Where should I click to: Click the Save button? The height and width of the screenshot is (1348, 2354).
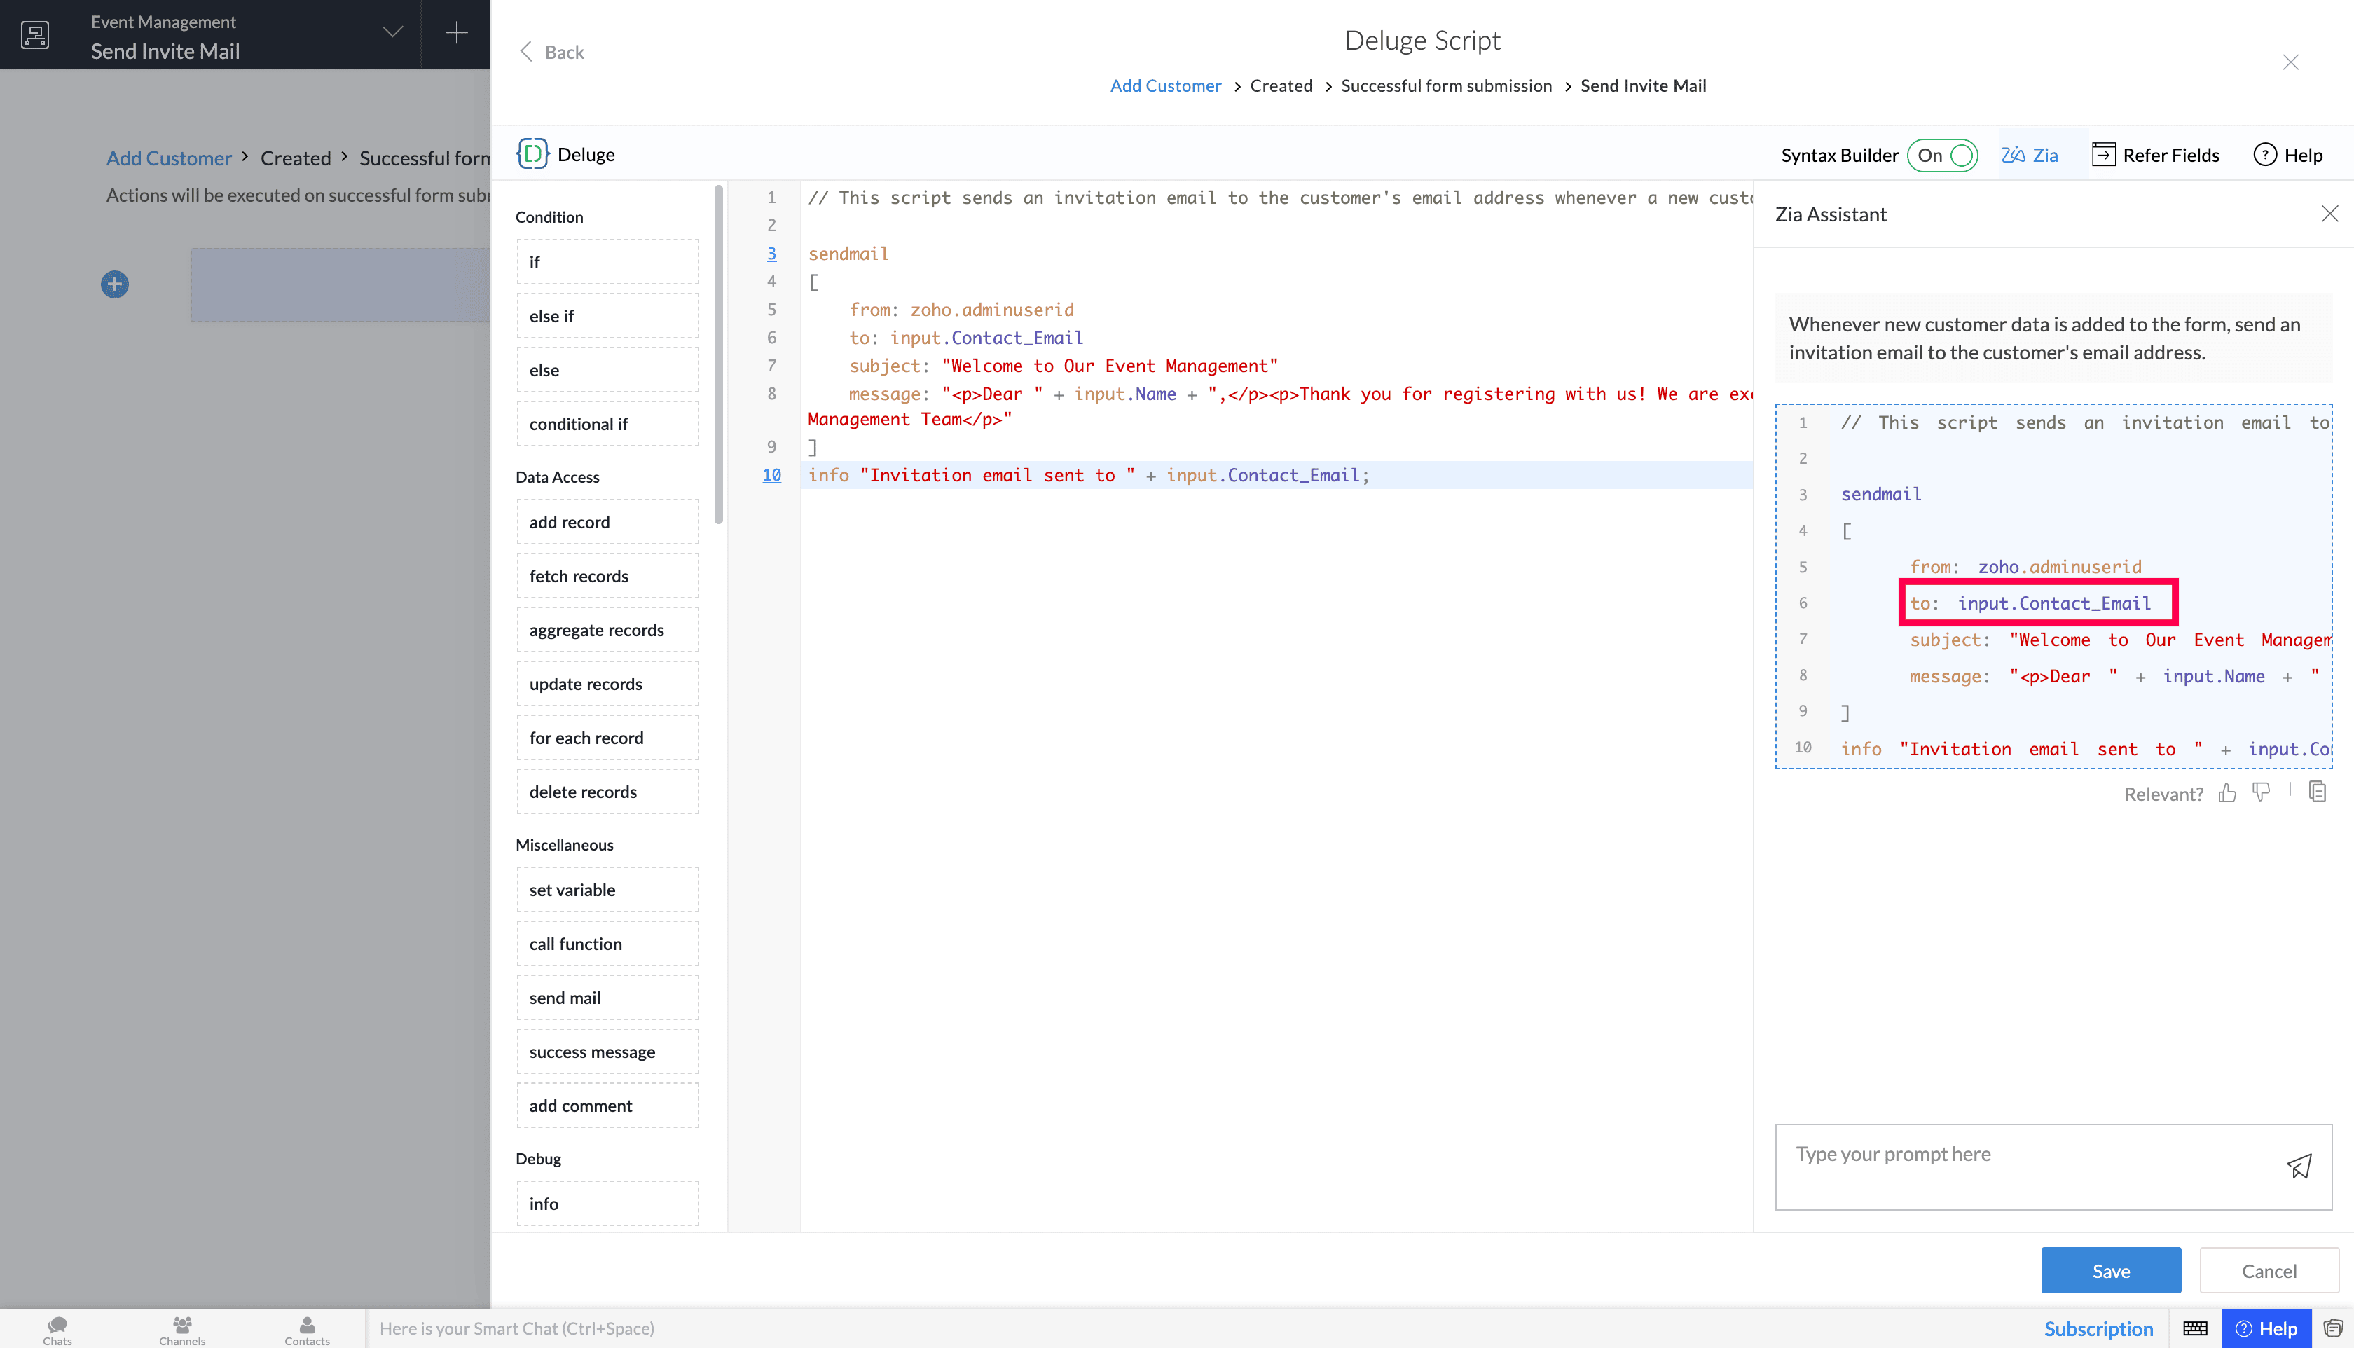(x=2111, y=1270)
